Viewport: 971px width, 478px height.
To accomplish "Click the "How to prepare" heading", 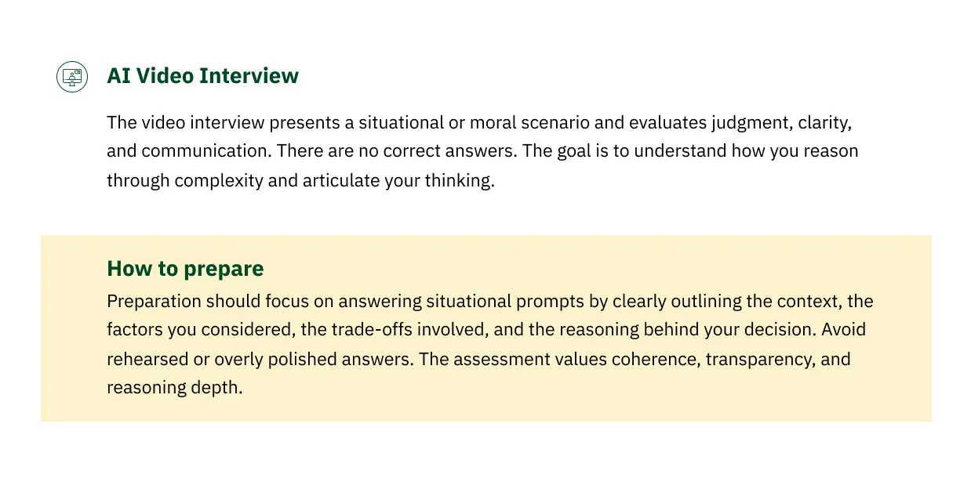I will tap(185, 269).
